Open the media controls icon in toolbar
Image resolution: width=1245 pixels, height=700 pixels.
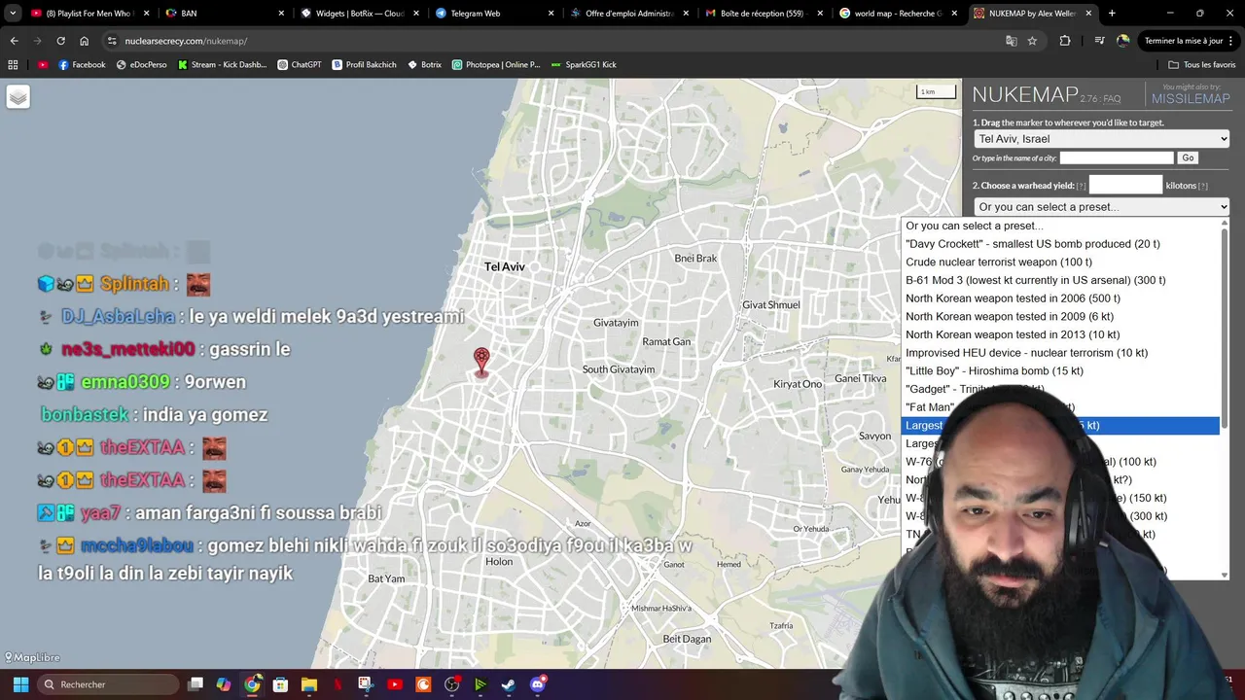point(1099,41)
